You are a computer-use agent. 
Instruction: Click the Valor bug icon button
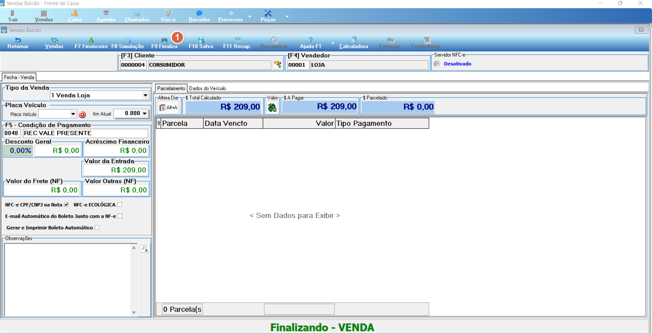click(x=272, y=107)
